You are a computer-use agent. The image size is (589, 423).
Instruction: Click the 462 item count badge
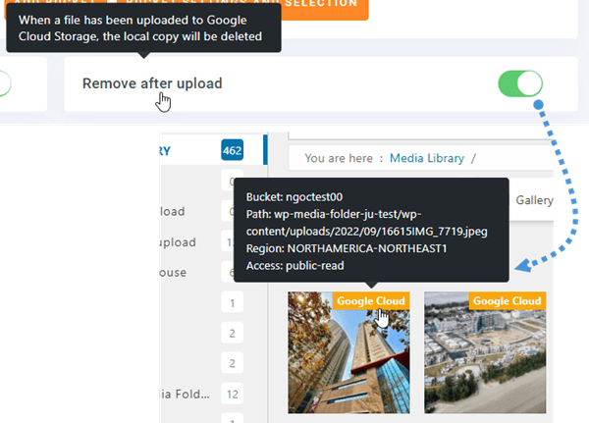[x=232, y=151]
